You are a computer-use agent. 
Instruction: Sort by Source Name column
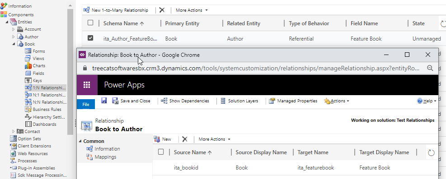pyautogui.click(x=193, y=152)
